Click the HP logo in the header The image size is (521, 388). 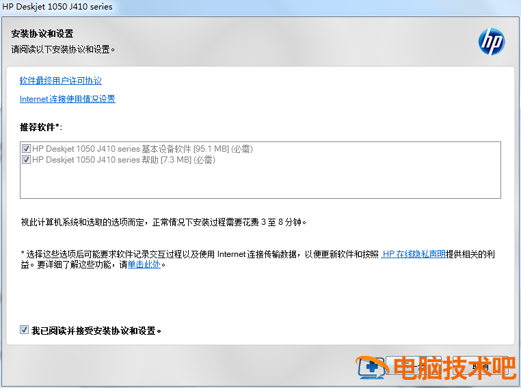click(x=491, y=42)
